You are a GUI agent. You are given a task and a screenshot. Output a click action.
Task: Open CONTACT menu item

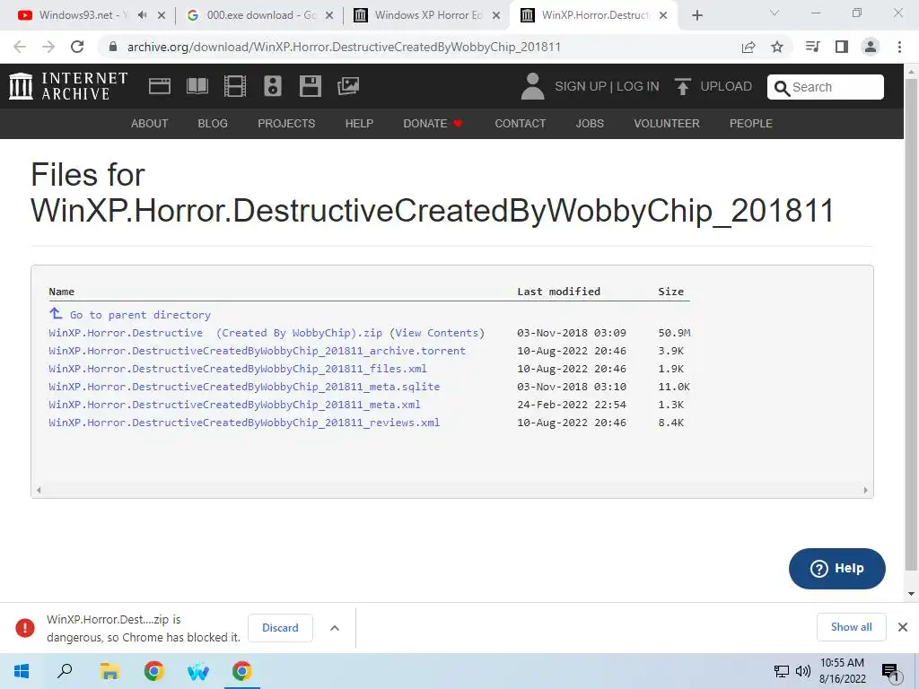tap(521, 124)
